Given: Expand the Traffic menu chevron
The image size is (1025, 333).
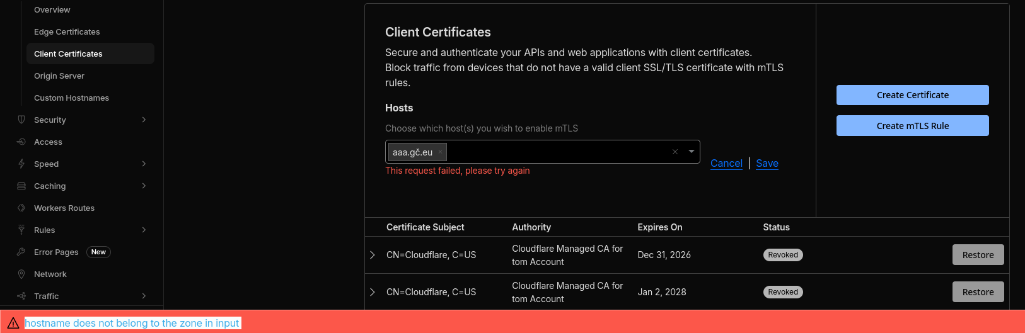Looking at the screenshot, I should click(144, 296).
